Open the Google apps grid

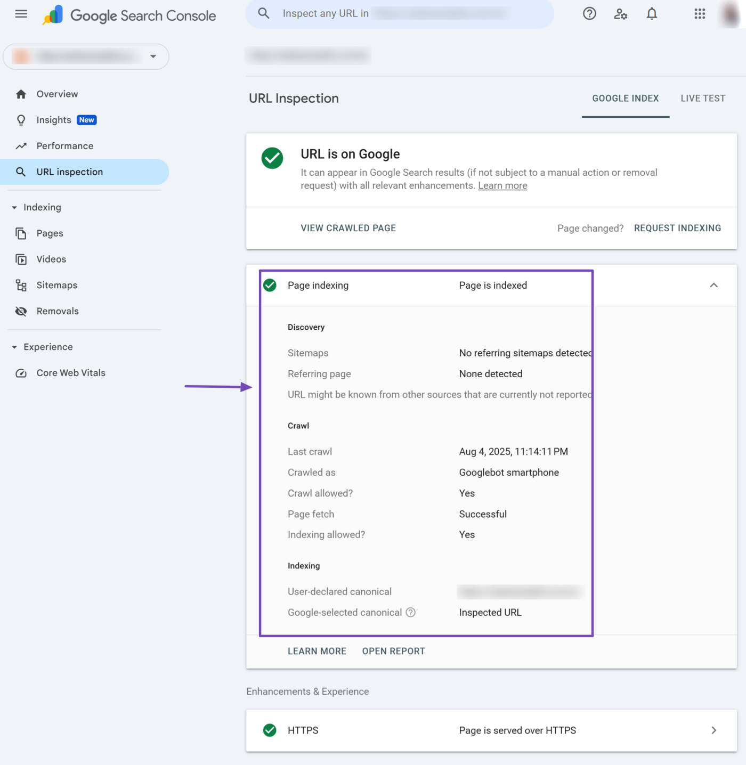click(700, 14)
